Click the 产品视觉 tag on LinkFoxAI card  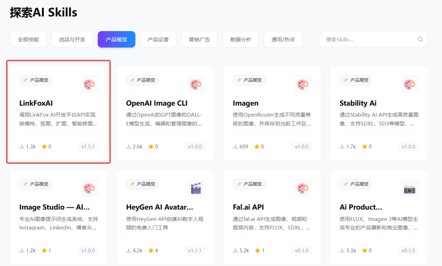[36, 80]
